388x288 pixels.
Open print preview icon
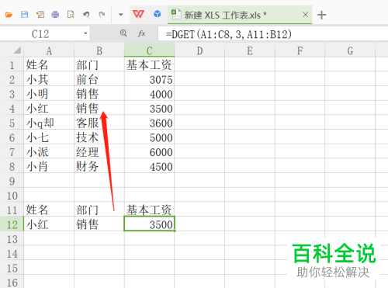71,15
